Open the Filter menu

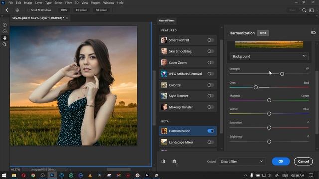69,3
